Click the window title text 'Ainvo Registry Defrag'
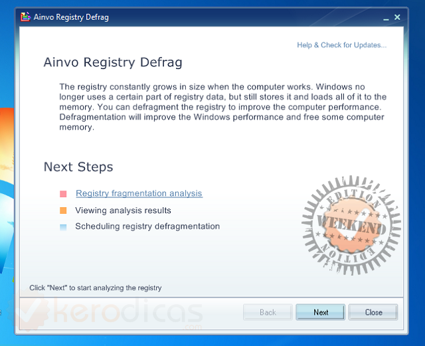 (71, 17)
